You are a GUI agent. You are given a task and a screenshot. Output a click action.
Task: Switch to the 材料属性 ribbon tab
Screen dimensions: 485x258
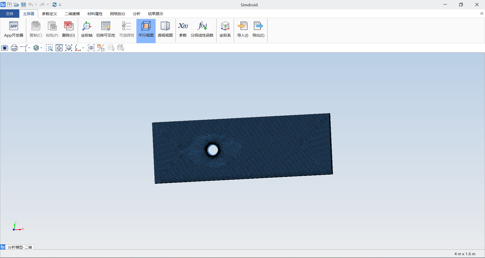[95, 14]
